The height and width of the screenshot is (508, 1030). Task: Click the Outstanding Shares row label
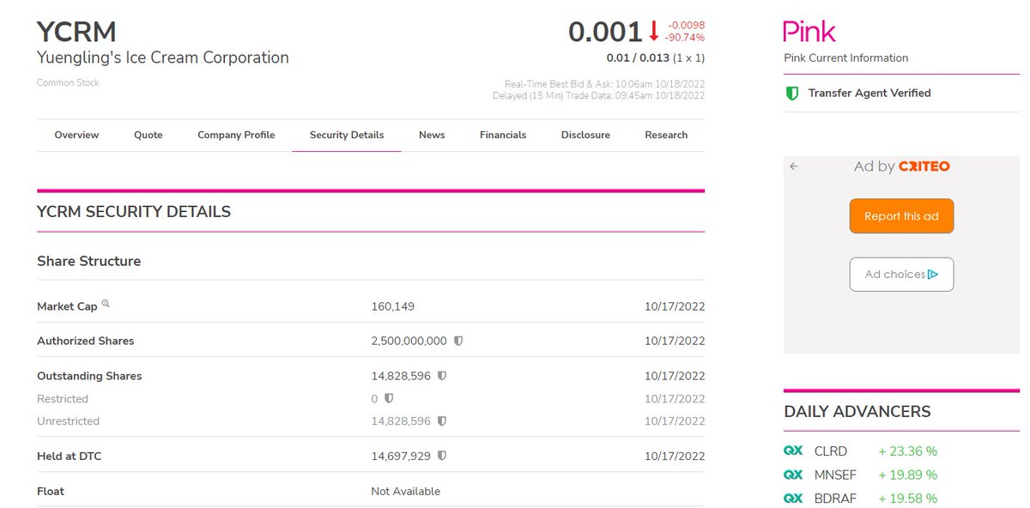click(89, 376)
